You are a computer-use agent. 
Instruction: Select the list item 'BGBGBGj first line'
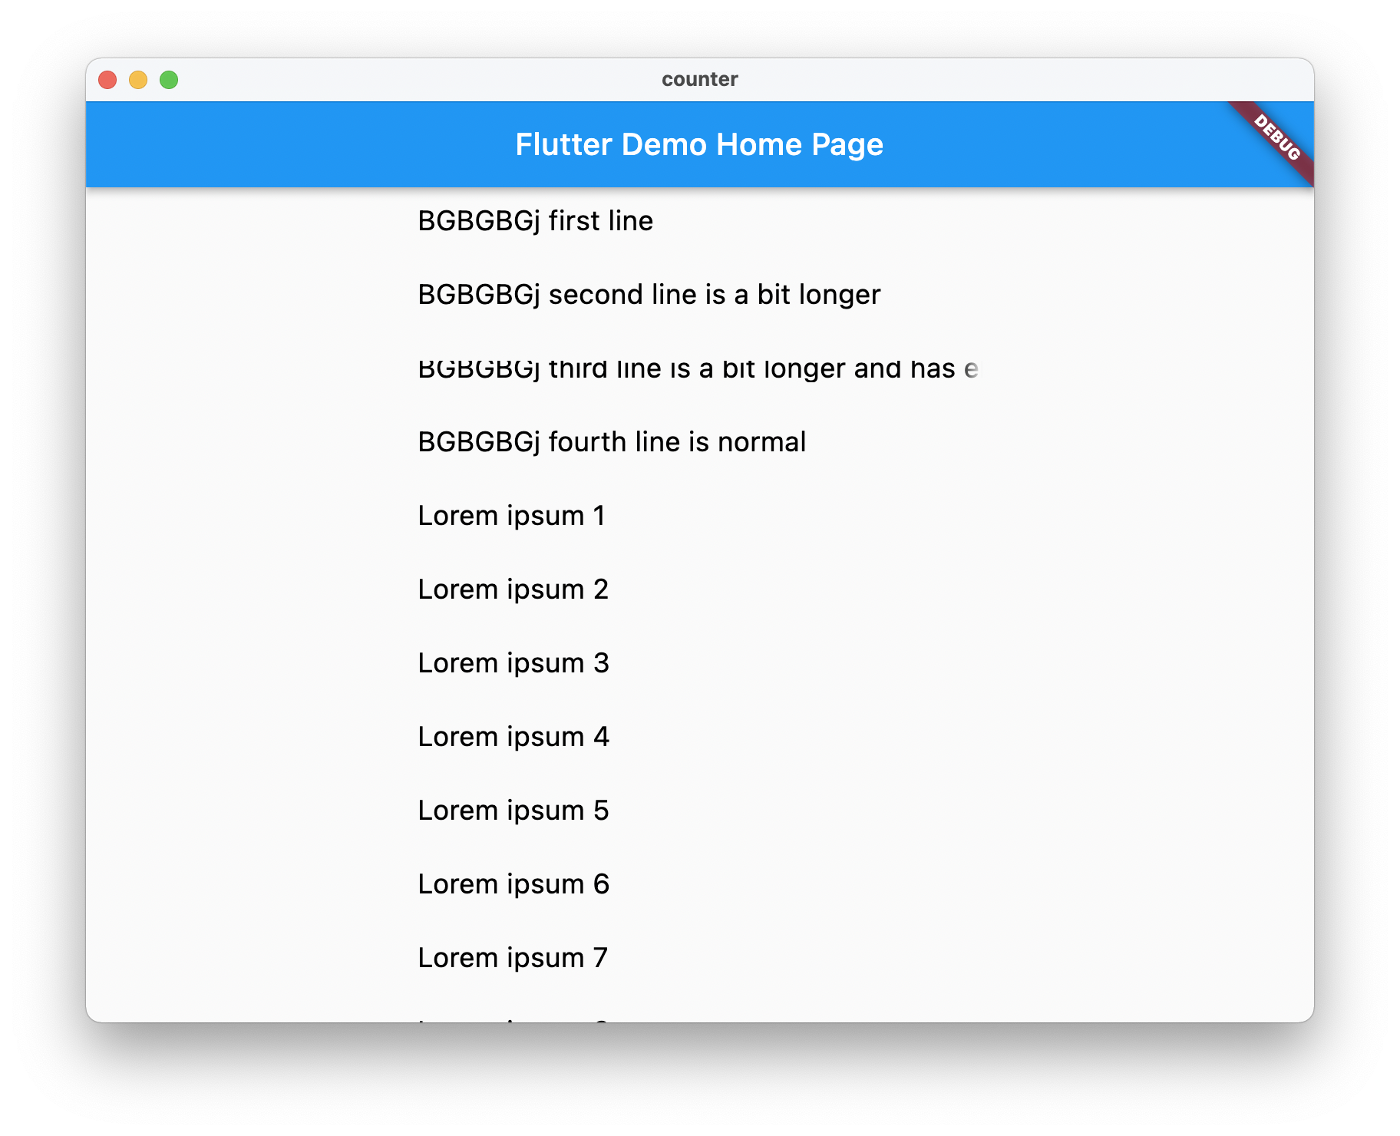(x=535, y=221)
